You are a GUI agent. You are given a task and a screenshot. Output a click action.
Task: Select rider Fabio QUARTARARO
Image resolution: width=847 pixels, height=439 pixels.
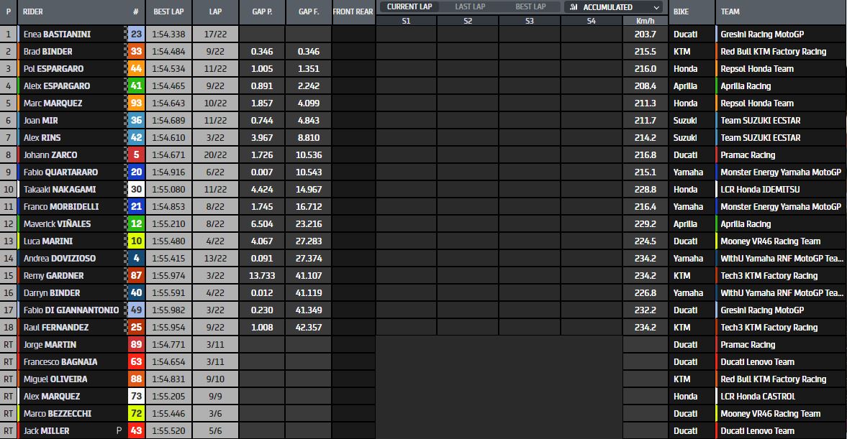[x=60, y=172]
